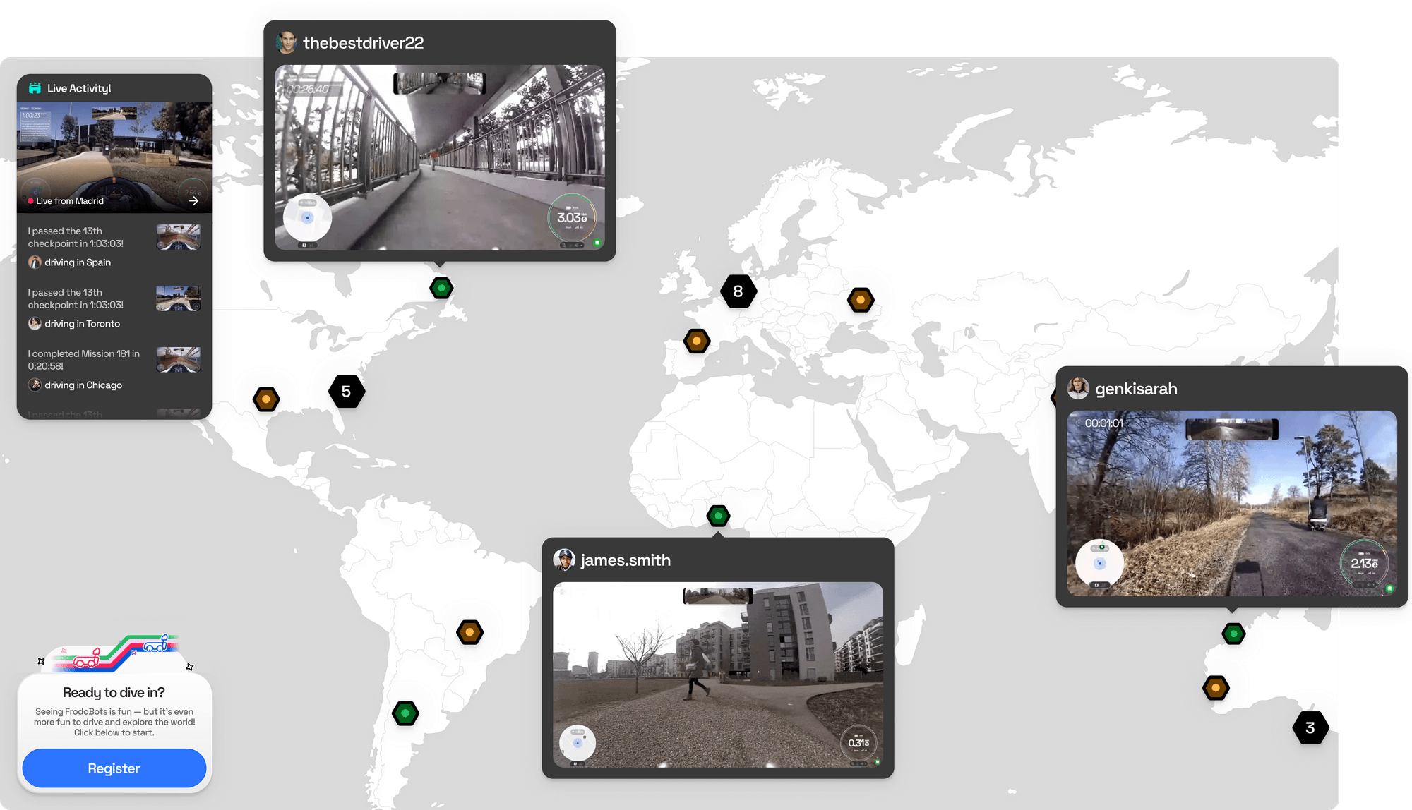Click genkisarah profile avatar
1412x810 pixels.
pyautogui.click(x=1078, y=388)
